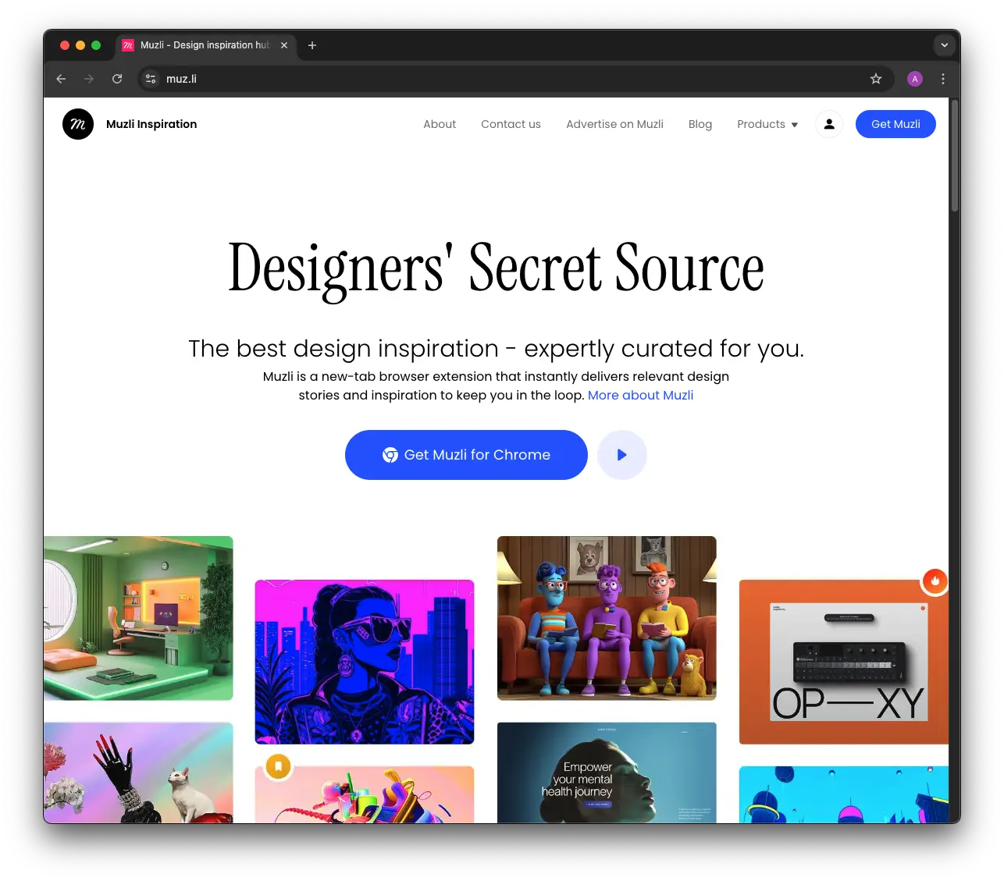The height and width of the screenshot is (881, 1004).
Task: Open the About page
Action: 440,124
